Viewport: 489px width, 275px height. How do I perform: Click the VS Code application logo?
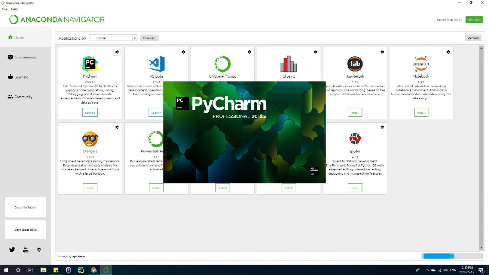click(x=157, y=64)
